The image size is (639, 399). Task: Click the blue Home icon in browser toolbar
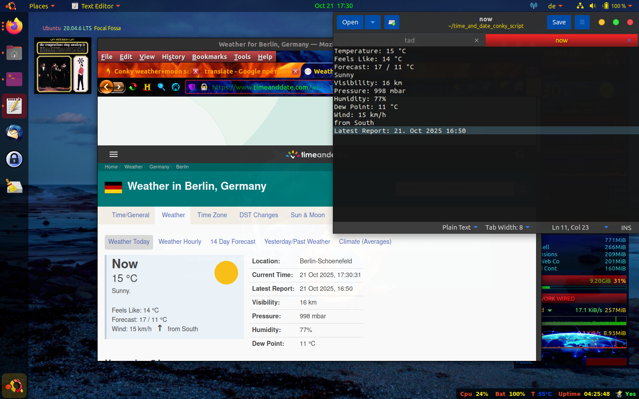[x=176, y=87]
